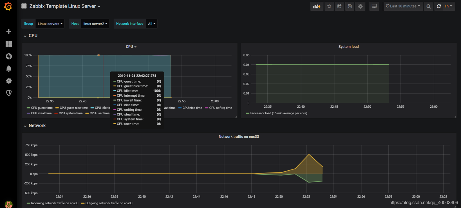The image size is (461, 208).
Task: Click the Create plus icon in sidebar
Action: pos(9,31)
